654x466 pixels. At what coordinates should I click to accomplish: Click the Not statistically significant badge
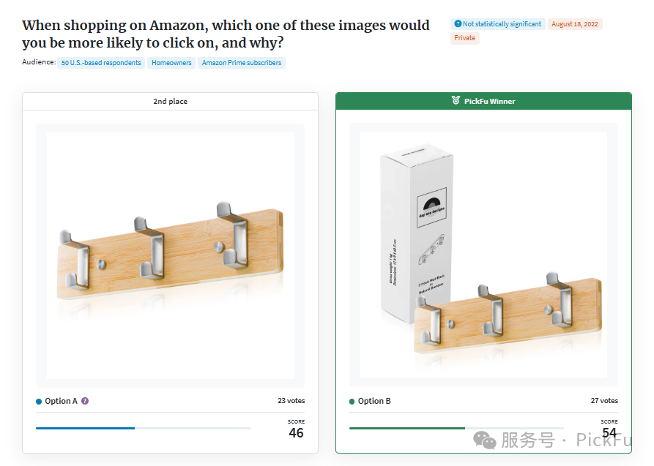pyautogui.click(x=497, y=24)
